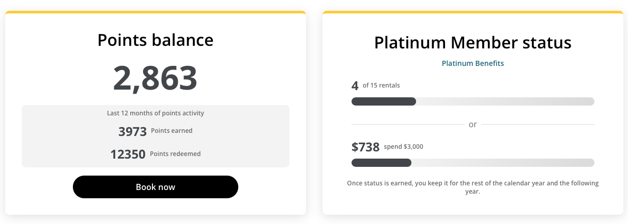The image size is (628, 224).
Task: Select the Points balance heading
Action: 156,40
